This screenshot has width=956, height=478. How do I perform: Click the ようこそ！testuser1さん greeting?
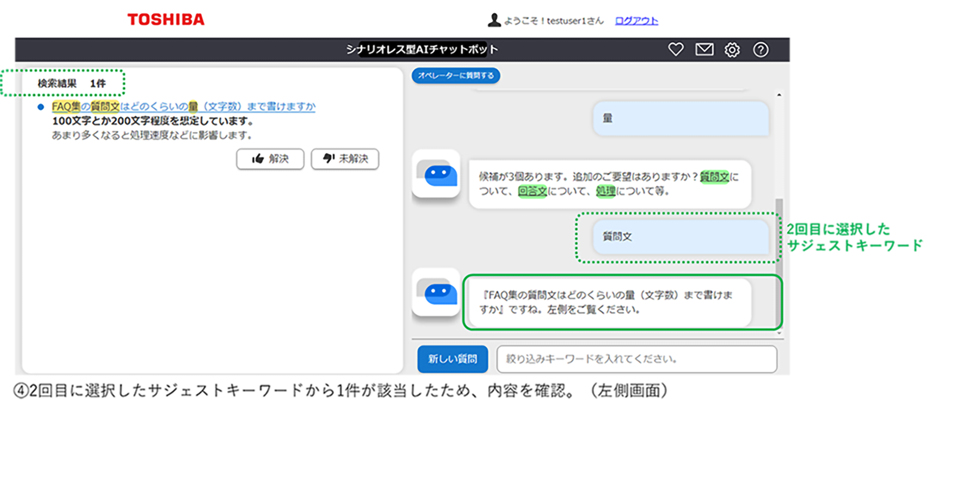pyautogui.click(x=554, y=21)
